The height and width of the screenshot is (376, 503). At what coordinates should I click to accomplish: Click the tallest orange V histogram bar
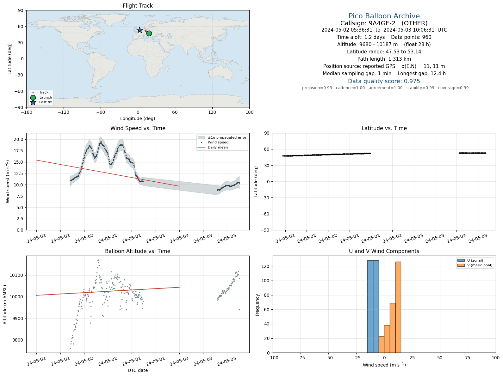(398, 307)
